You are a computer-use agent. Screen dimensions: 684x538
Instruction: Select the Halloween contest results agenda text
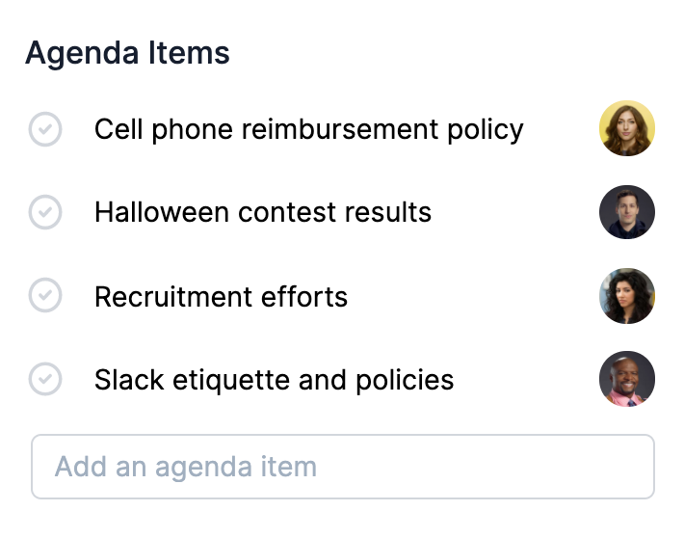click(262, 212)
